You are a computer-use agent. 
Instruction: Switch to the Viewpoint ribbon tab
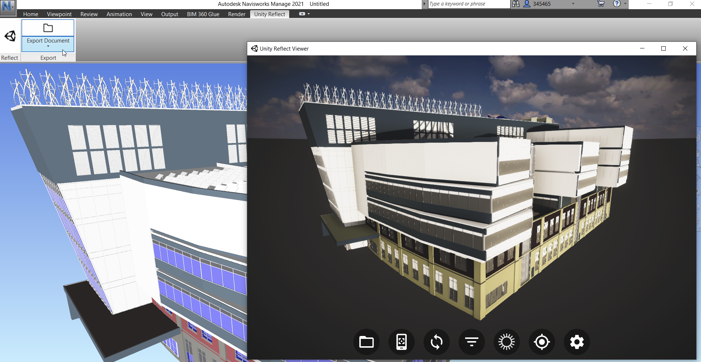pos(59,14)
